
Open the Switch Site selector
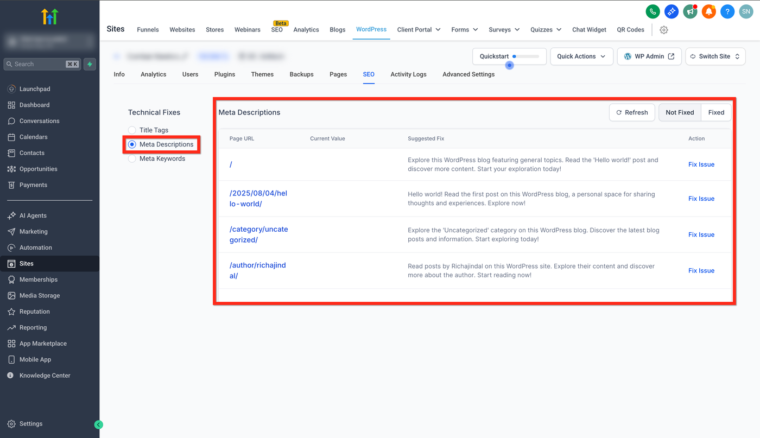[x=715, y=56]
